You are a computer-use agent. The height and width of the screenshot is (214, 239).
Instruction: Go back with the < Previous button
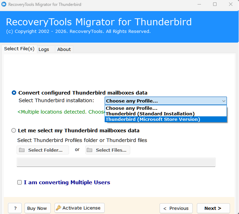[176, 208]
